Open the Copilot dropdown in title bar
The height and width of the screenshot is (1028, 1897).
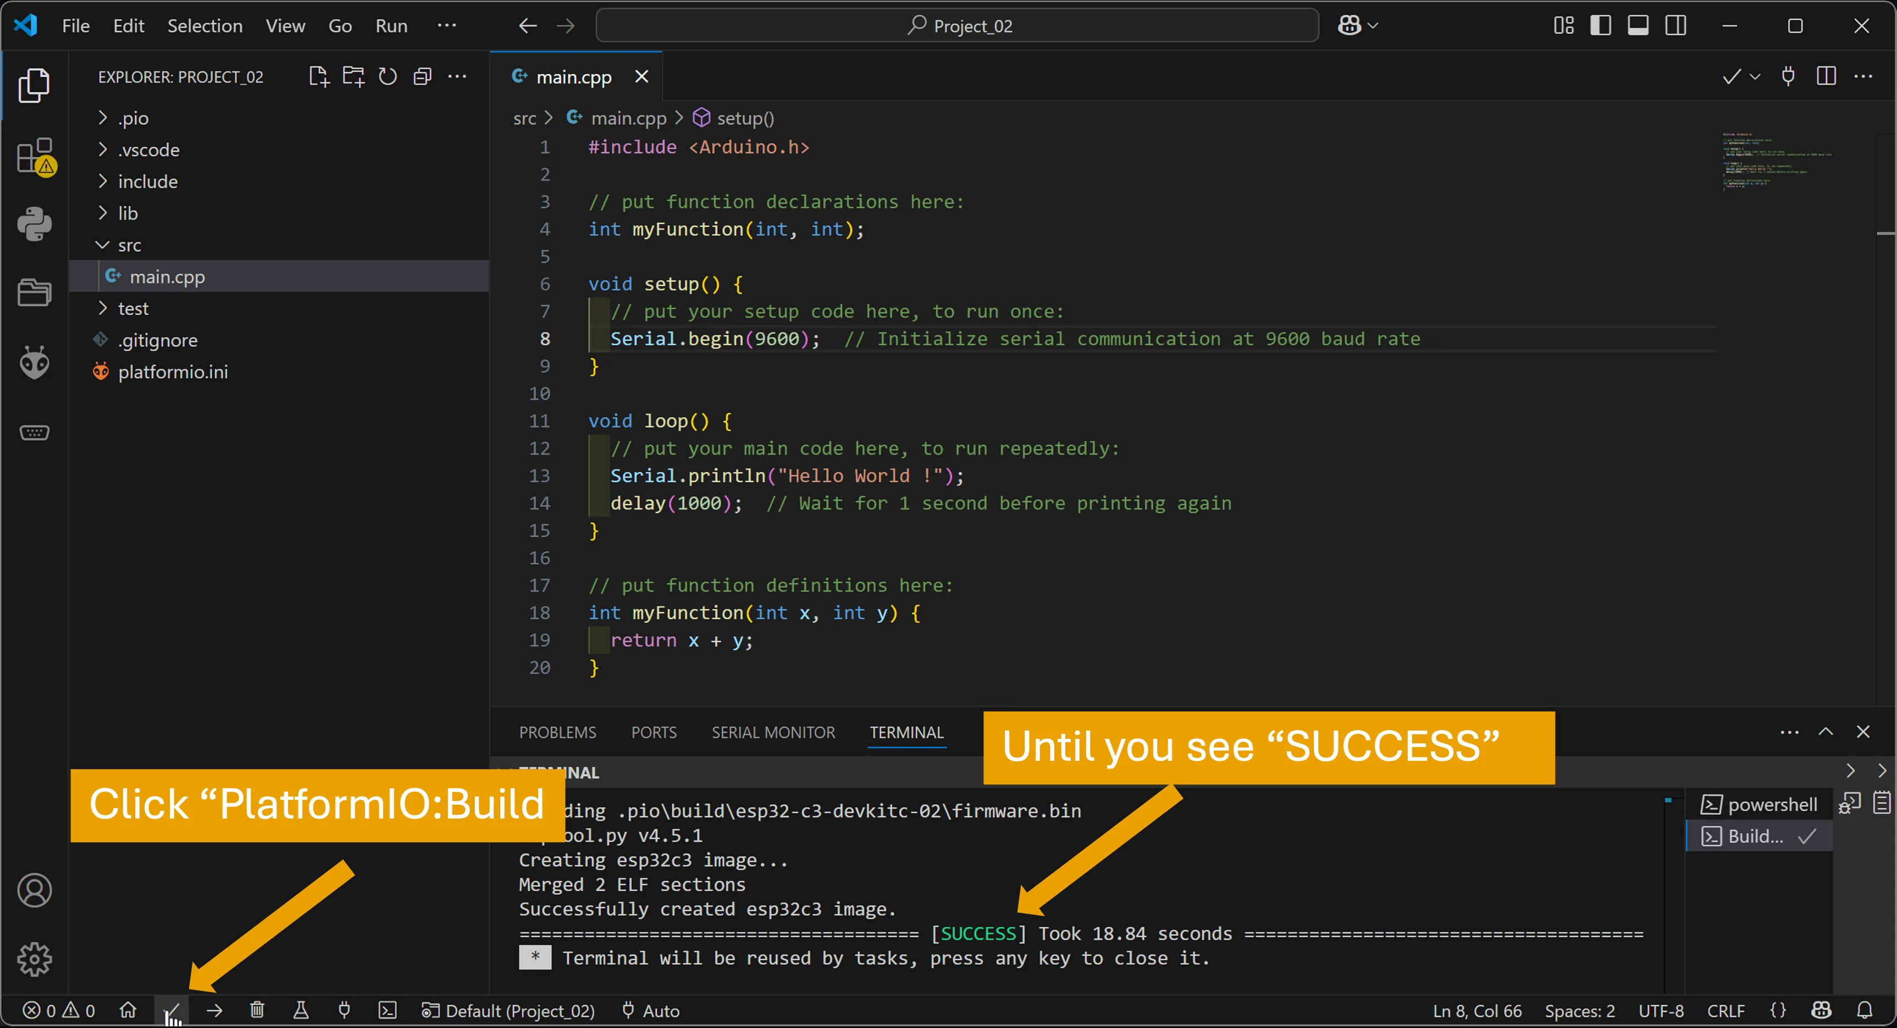(1373, 26)
